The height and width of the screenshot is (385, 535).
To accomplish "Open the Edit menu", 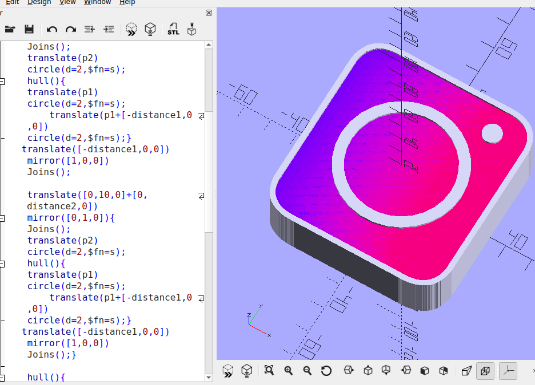I will (x=12, y=2).
